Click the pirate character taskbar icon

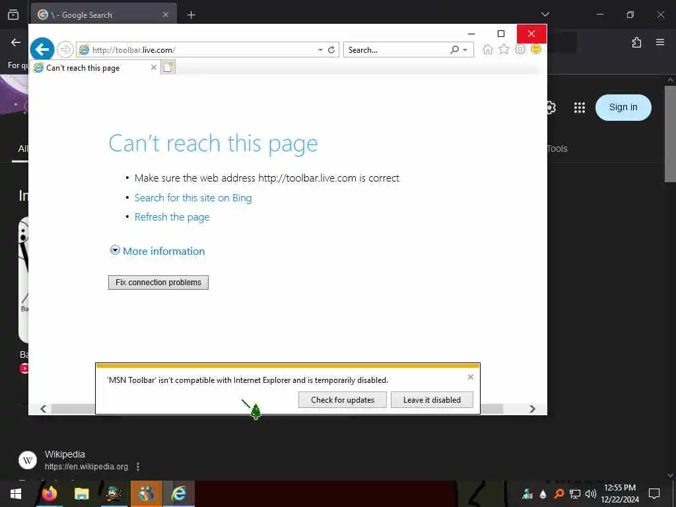pyautogui.click(x=114, y=494)
